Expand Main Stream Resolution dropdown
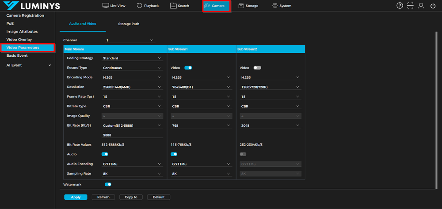This screenshot has width=442, height=209. pos(132,87)
